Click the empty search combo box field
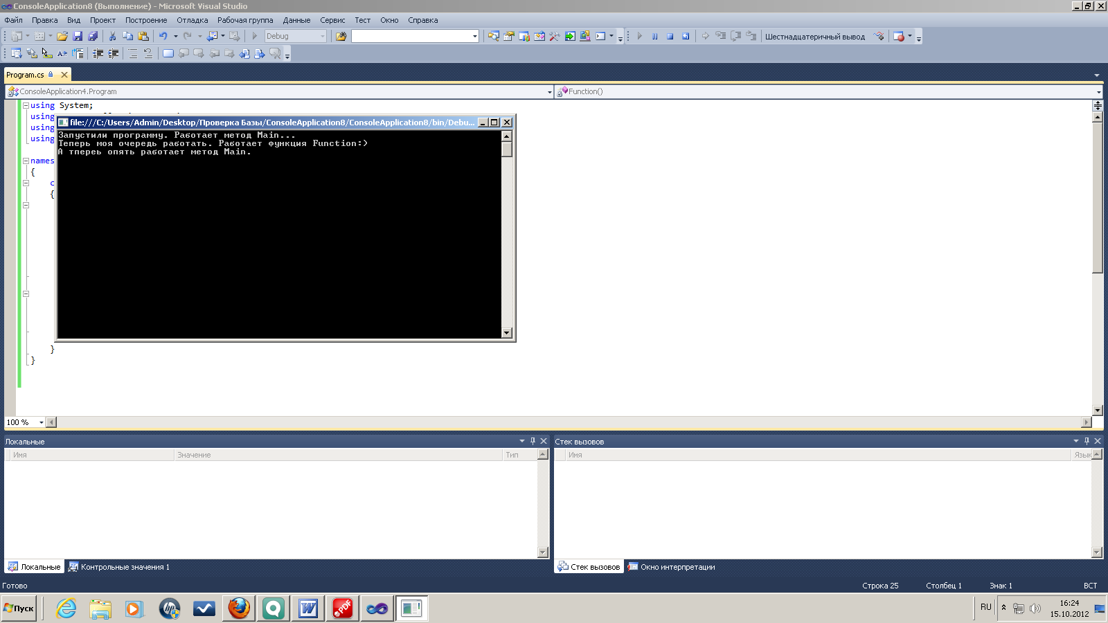The height and width of the screenshot is (623, 1108). pos(411,36)
